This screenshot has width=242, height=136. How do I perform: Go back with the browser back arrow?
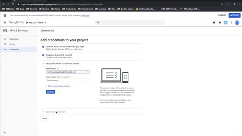(3, 5)
